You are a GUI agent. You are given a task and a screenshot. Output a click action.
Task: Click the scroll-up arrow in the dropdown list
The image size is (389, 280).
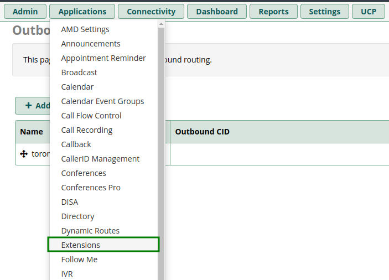coord(162,24)
